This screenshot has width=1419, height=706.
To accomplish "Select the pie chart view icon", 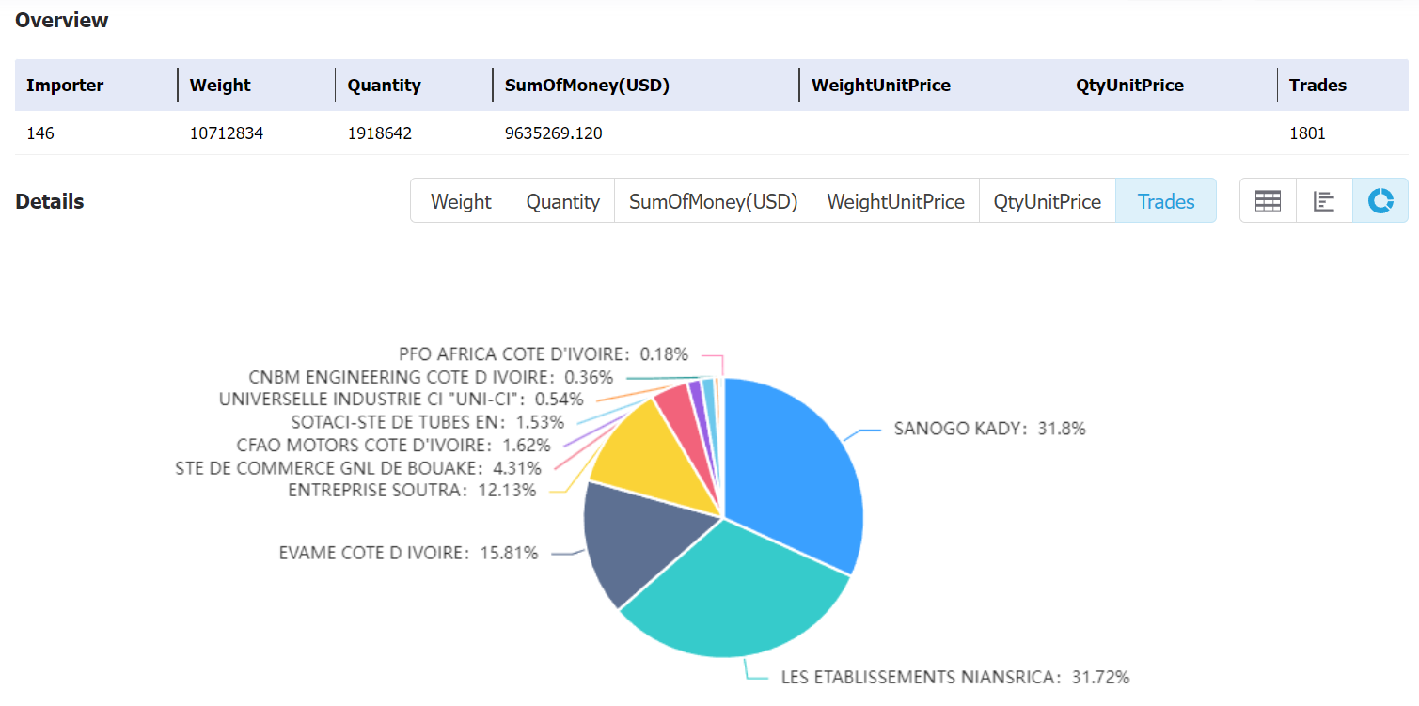I will coord(1380,201).
